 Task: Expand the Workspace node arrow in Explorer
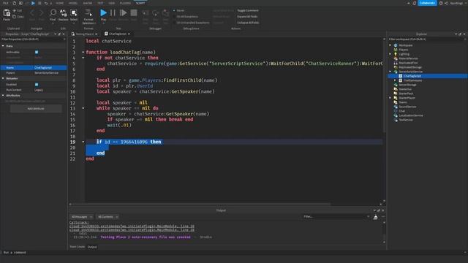tap(390, 45)
